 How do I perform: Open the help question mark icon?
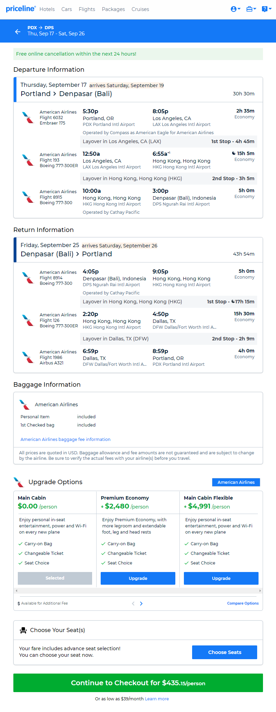coord(266,9)
